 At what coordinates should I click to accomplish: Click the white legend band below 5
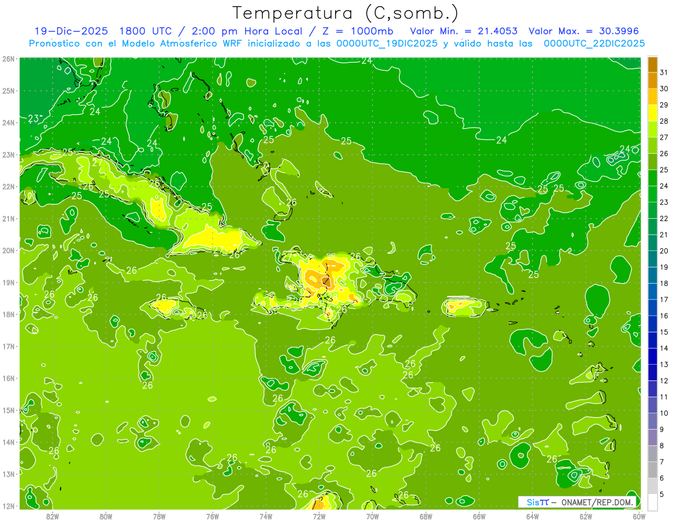click(x=652, y=502)
